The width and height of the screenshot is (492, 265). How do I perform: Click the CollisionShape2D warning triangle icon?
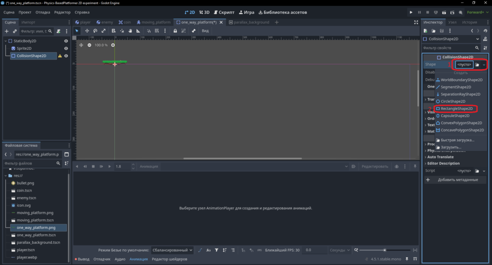click(60, 56)
